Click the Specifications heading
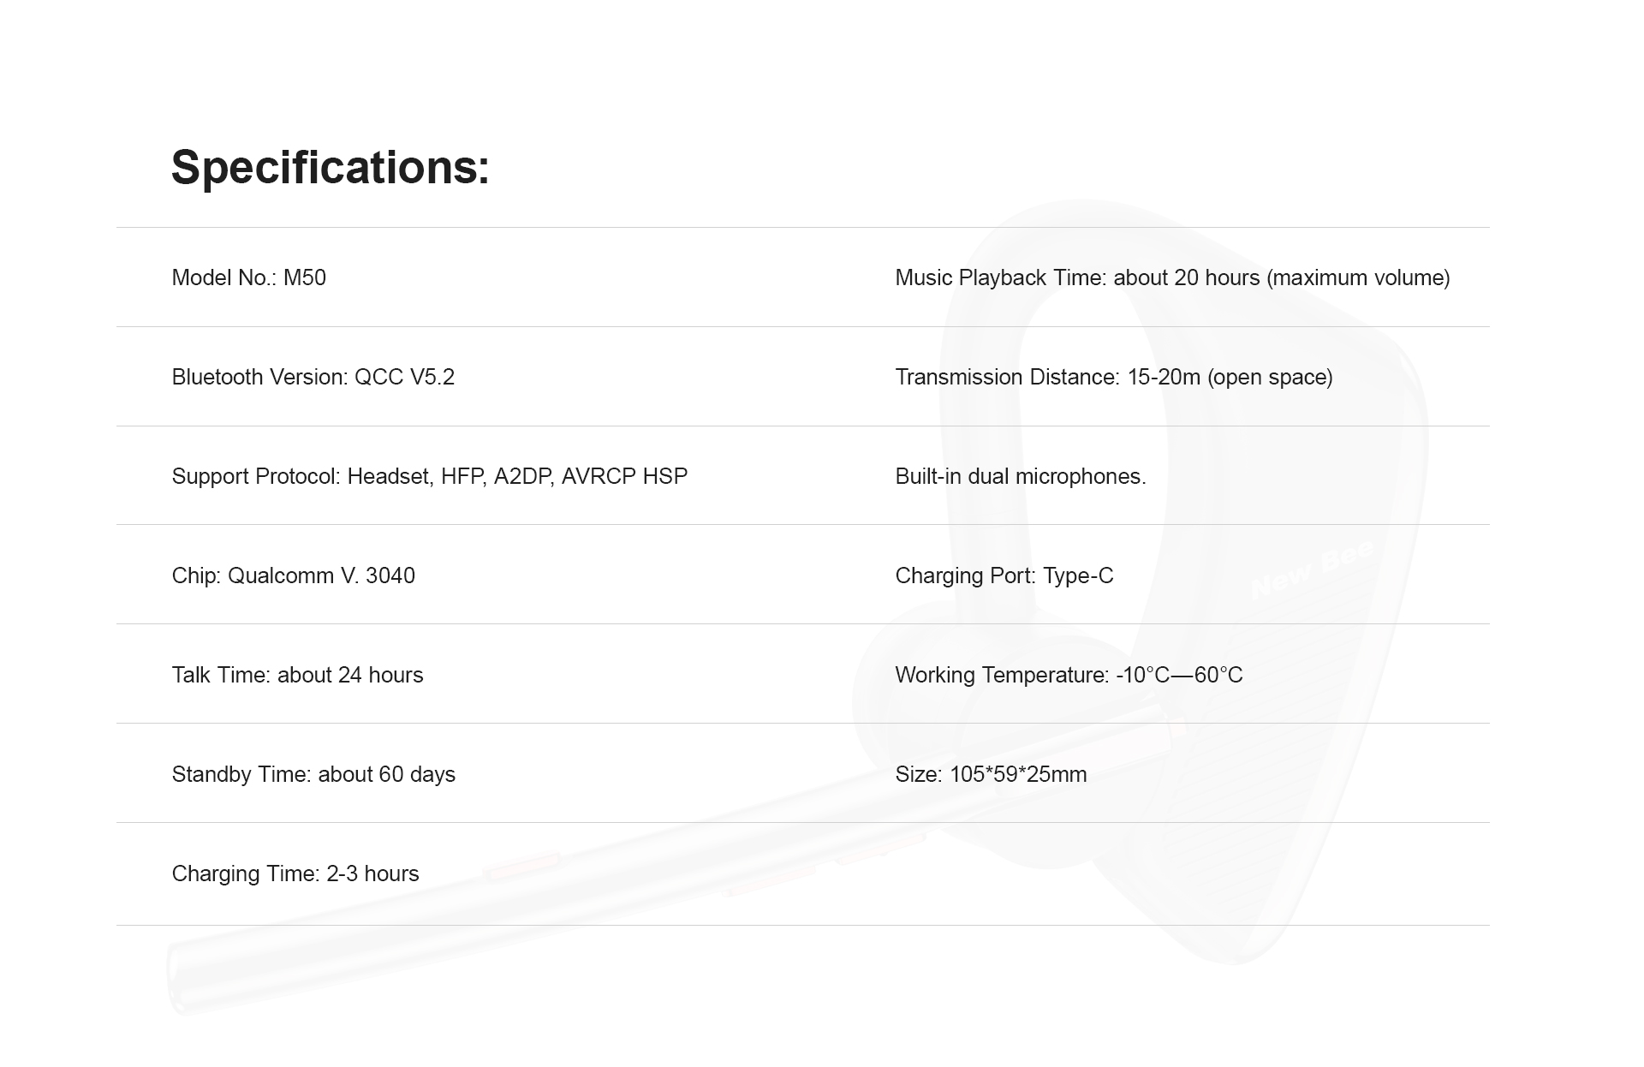Screen dimensions: 1644x1067 pyautogui.click(x=331, y=168)
